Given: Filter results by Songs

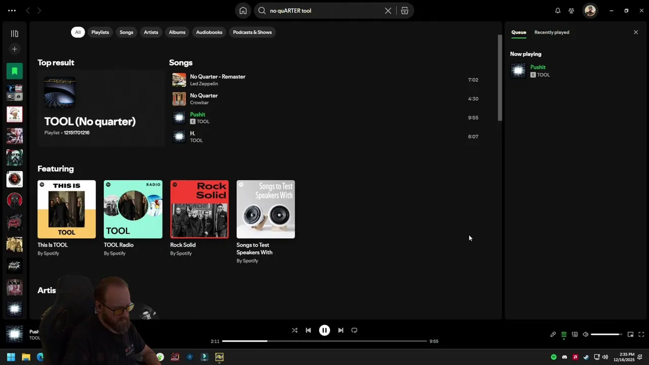Looking at the screenshot, I should click(x=126, y=32).
